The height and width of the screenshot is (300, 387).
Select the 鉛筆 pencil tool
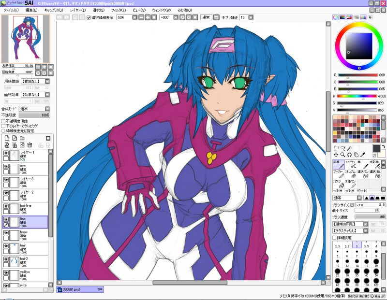tap(338, 164)
